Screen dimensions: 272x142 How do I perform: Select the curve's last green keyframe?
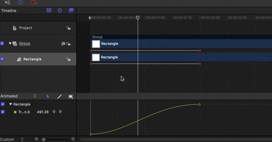(200, 104)
